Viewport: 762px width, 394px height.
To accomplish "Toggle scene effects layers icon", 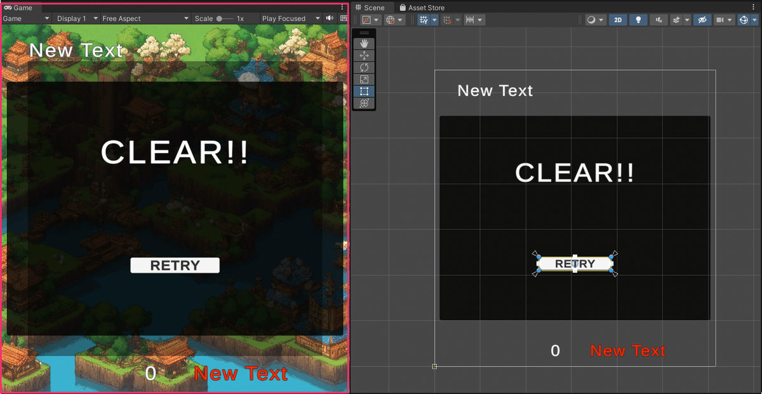I will coord(676,20).
